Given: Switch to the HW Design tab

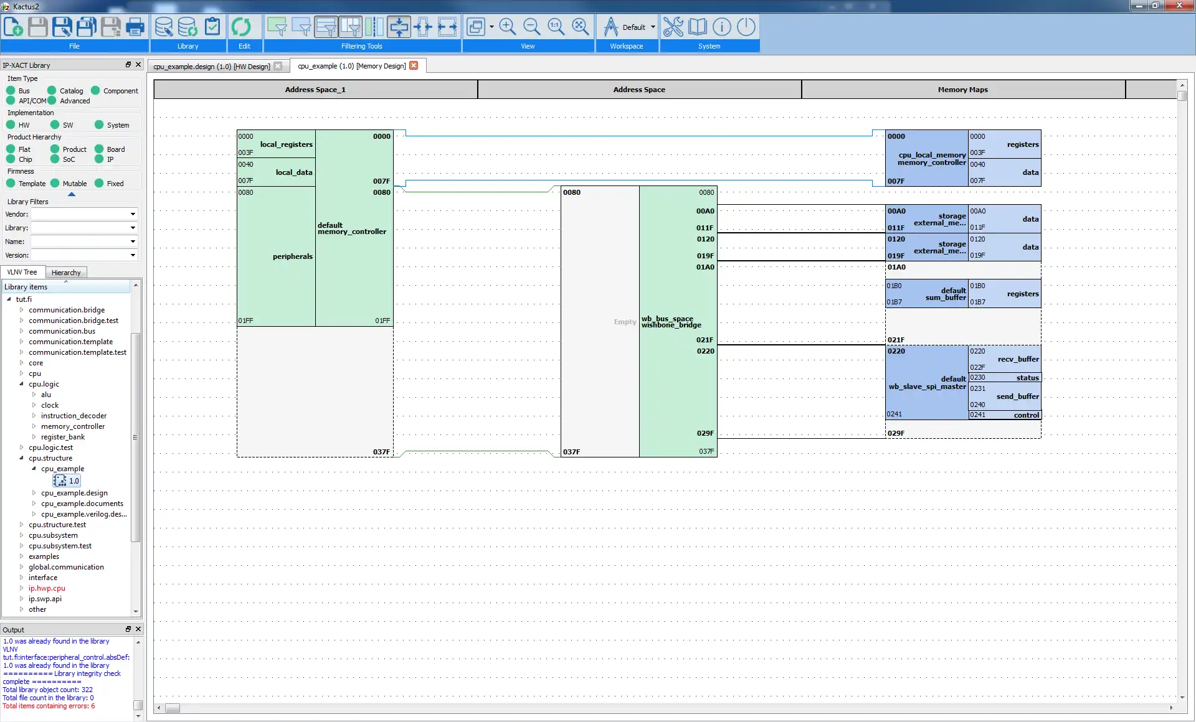Looking at the screenshot, I should click(x=210, y=66).
